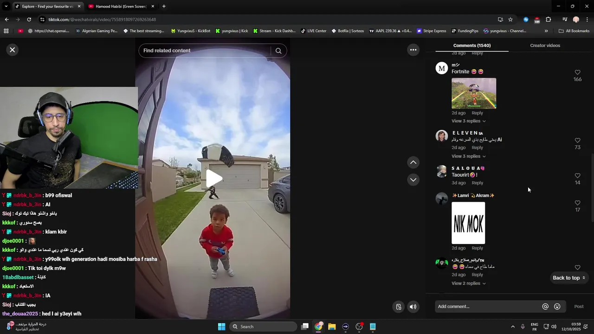Screen dimensions: 594x334
Task: Focus the Add comment field
Action: tap(487, 307)
